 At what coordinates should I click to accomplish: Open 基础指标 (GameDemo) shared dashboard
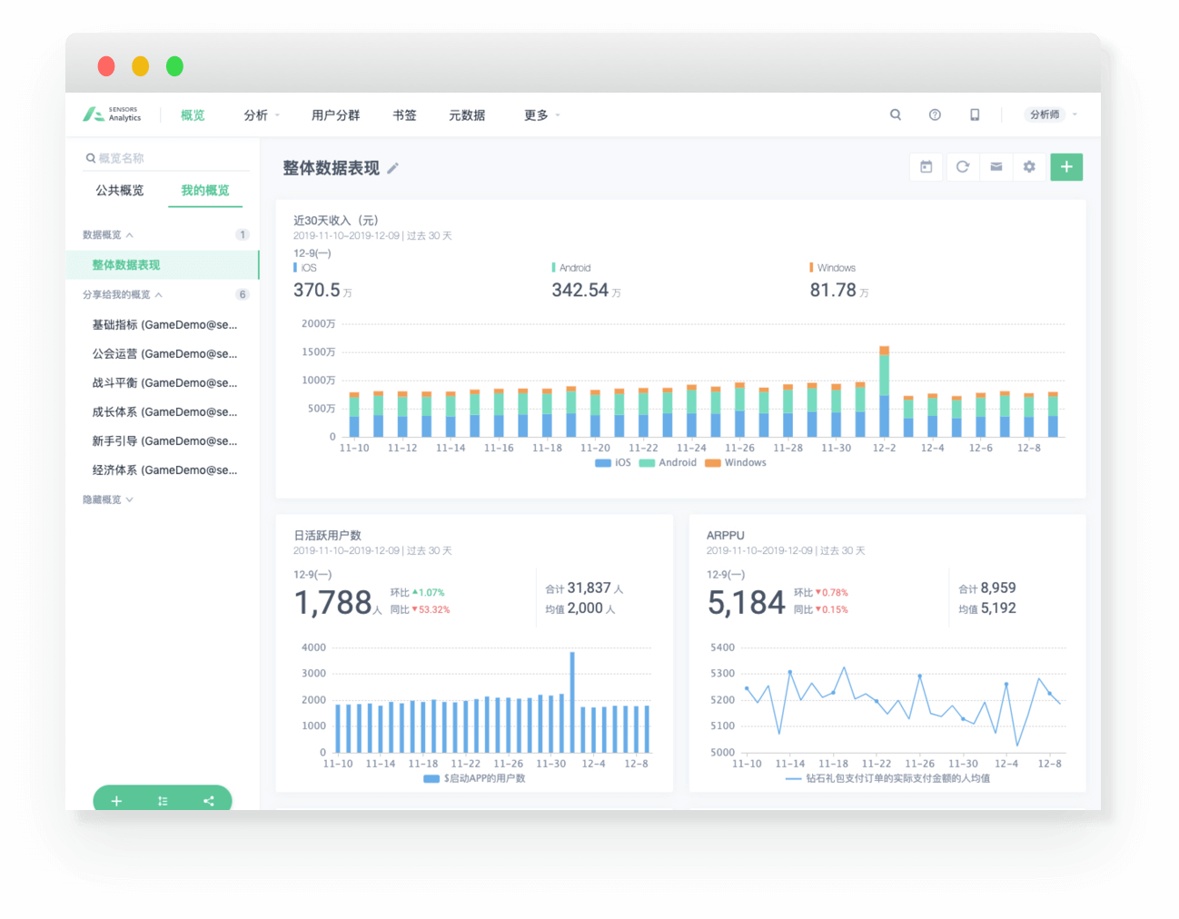pos(164,325)
